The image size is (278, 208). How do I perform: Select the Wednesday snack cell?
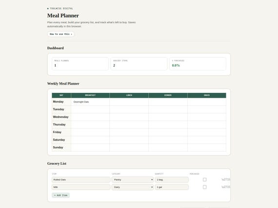click(x=207, y=117)
